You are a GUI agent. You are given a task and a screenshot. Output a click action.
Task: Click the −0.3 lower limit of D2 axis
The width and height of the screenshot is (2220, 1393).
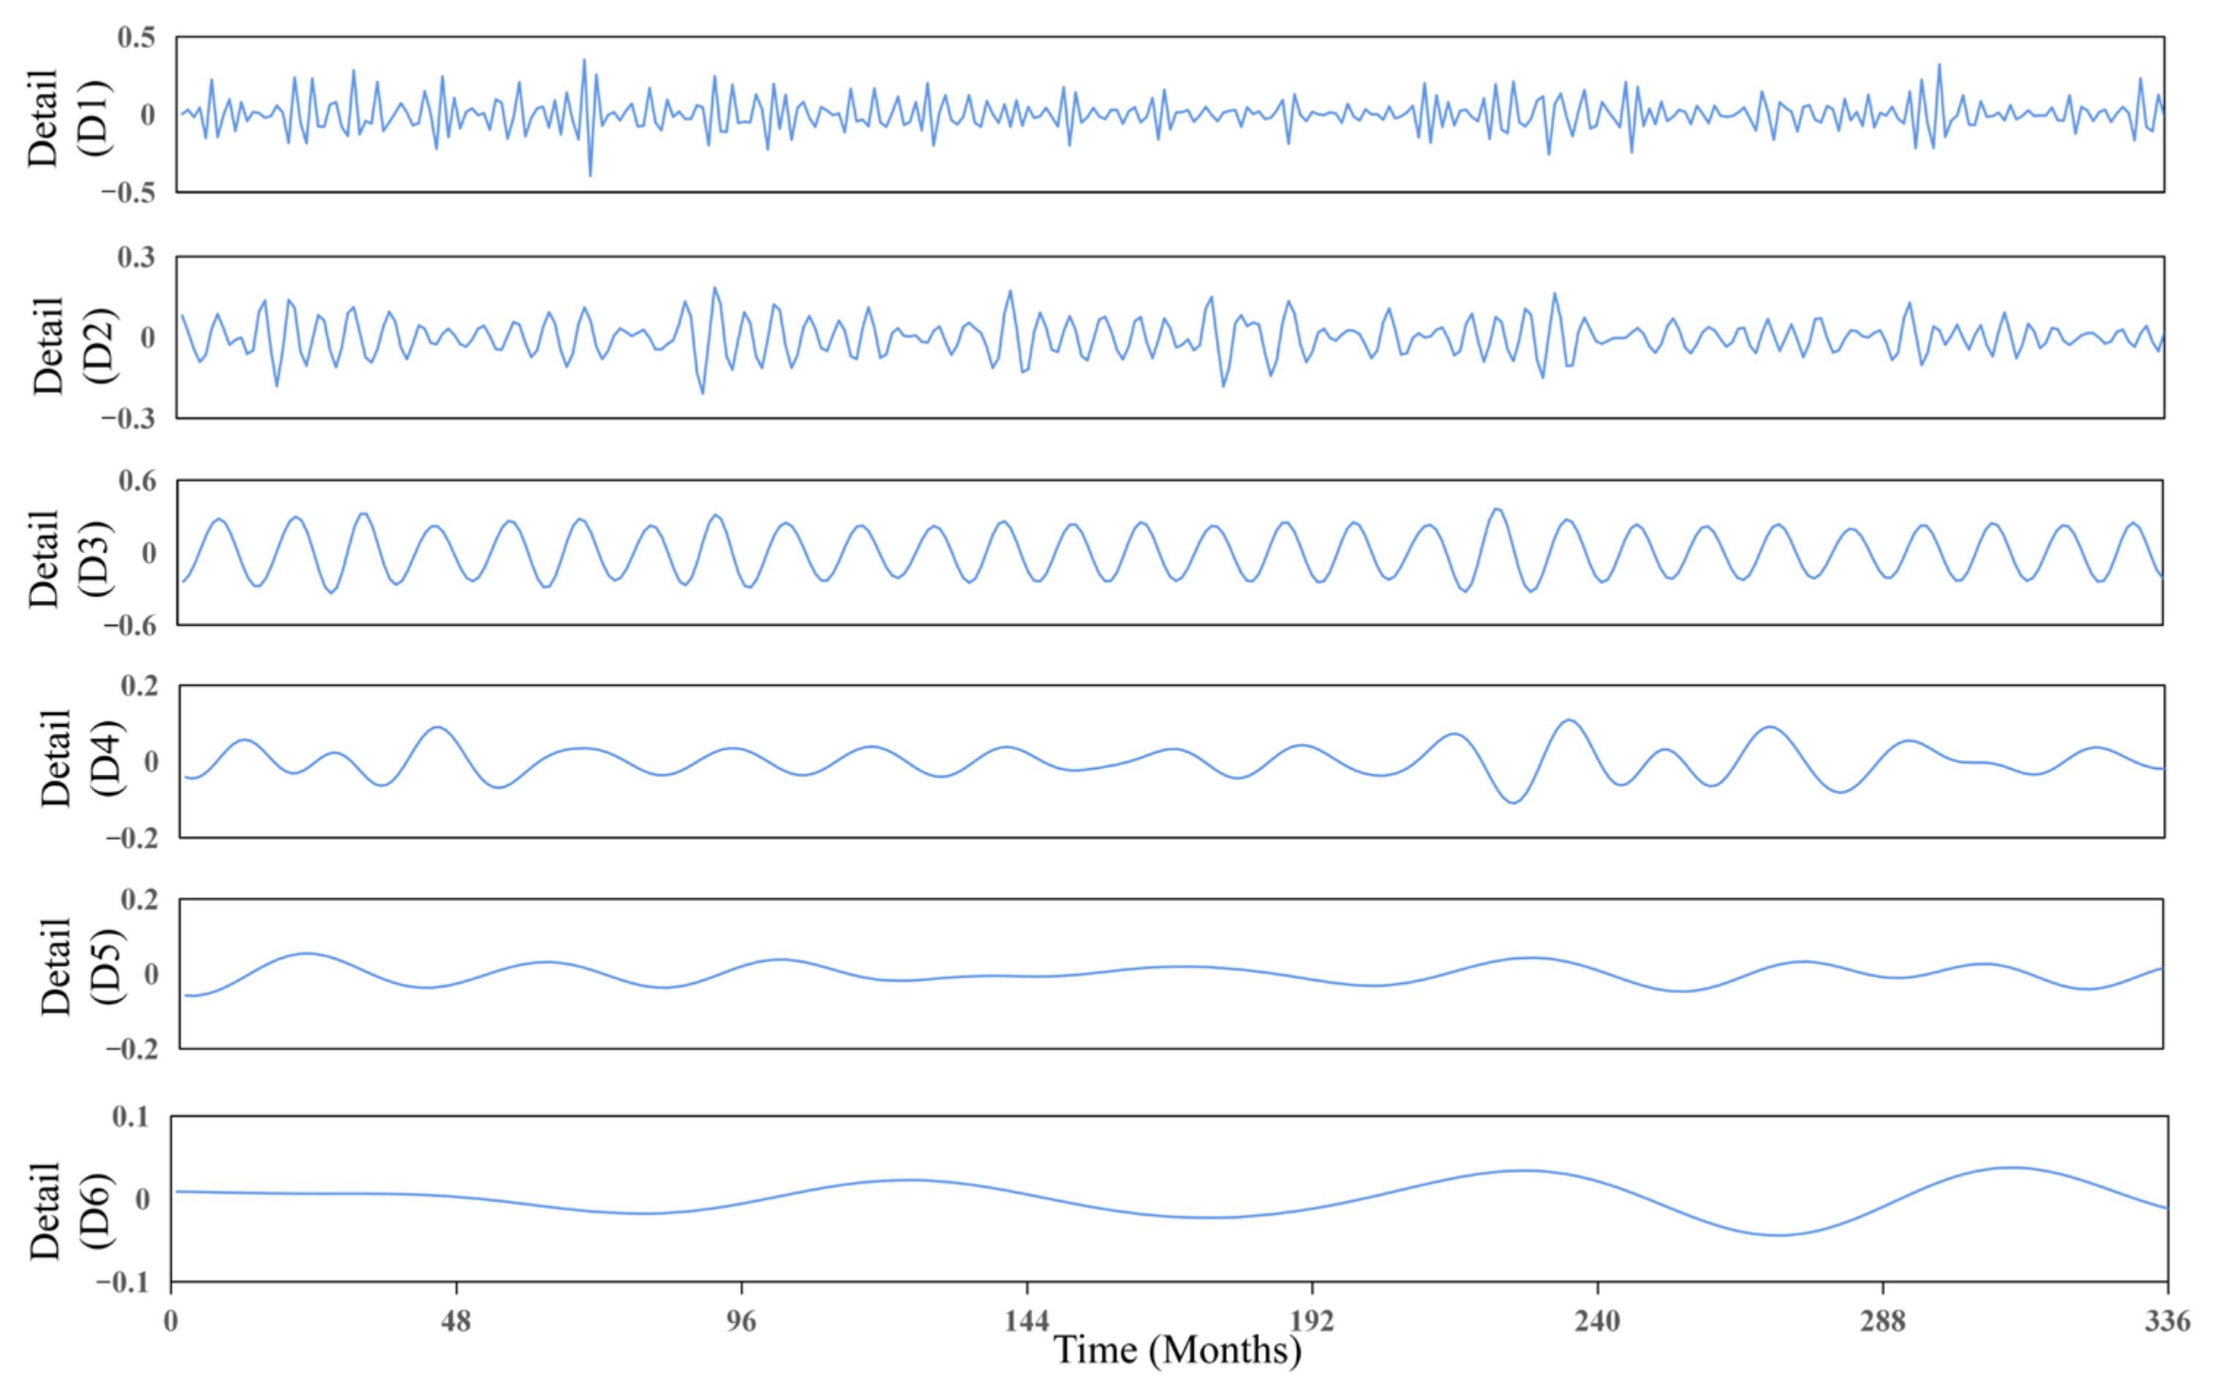click(128, 420)
